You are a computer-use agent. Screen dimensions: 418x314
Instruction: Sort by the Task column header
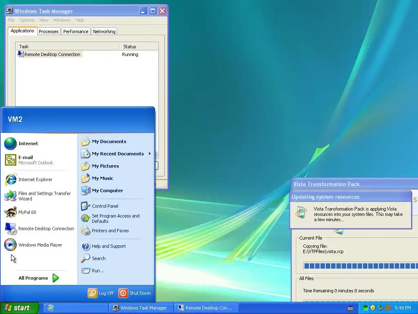click(x=67, y=47)
